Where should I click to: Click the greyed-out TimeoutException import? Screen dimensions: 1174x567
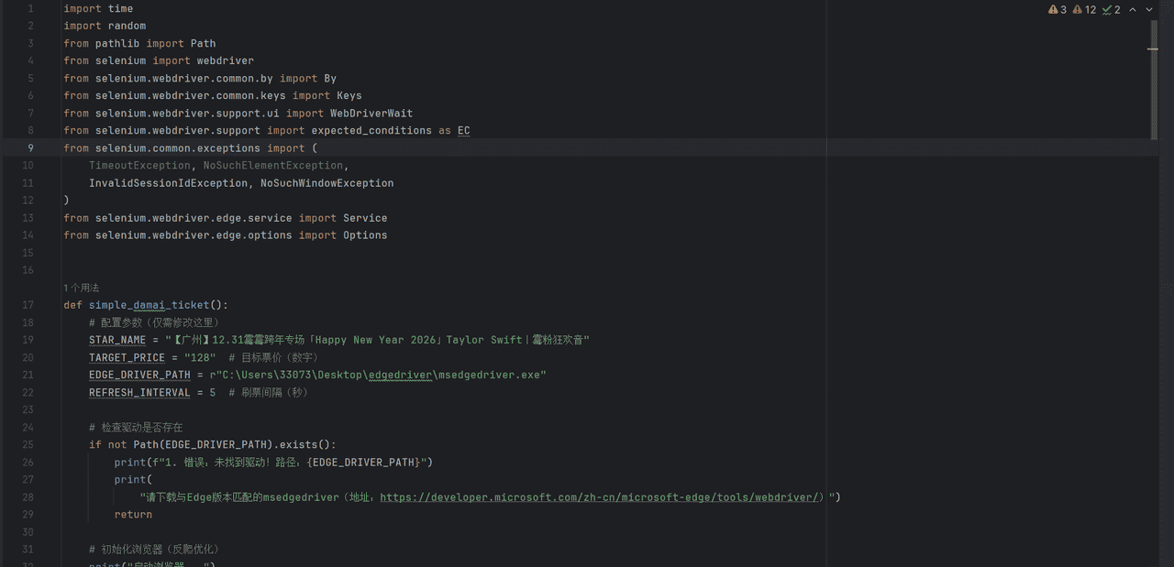click(x=139, y=166)
